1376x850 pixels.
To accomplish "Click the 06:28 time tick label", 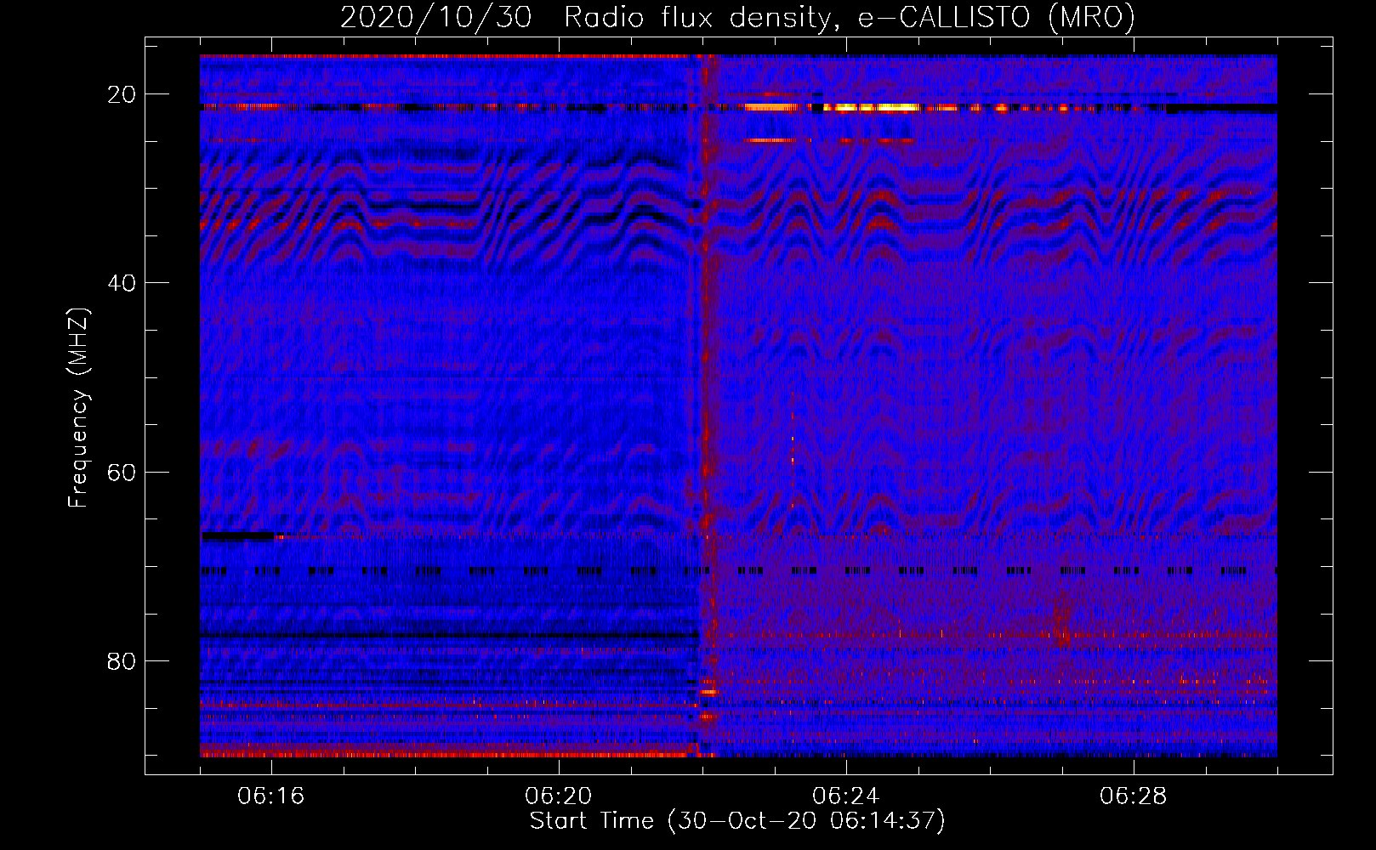I will [1133, 796].
